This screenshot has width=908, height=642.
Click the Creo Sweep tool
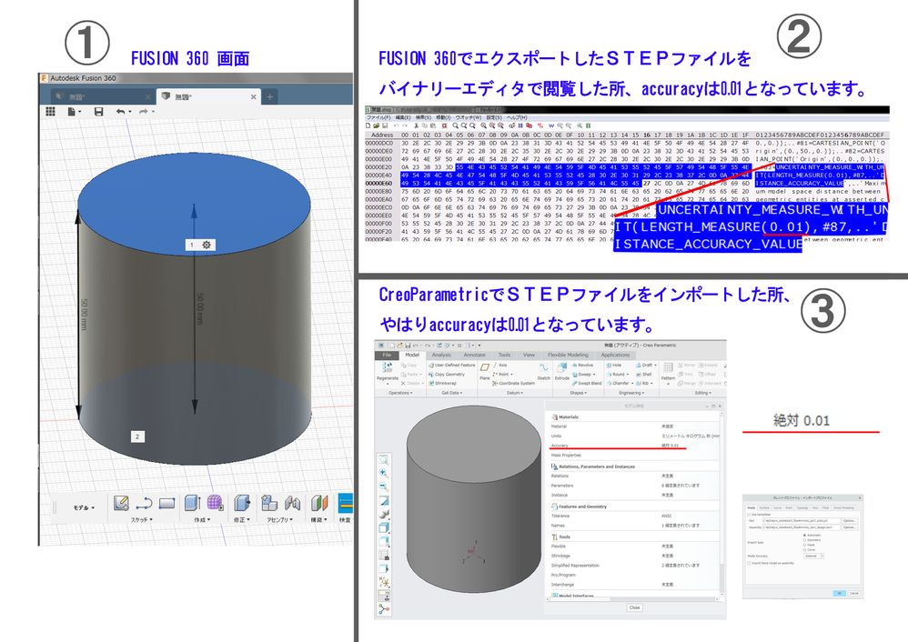pyautogui.click(x=584, y=375)
